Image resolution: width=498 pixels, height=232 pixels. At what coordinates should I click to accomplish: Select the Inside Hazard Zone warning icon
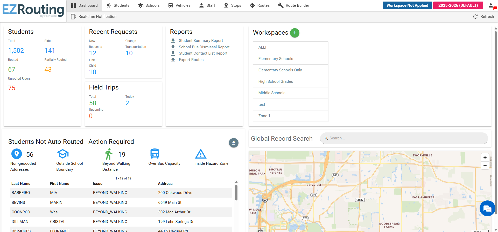click(x=200, y=154)
